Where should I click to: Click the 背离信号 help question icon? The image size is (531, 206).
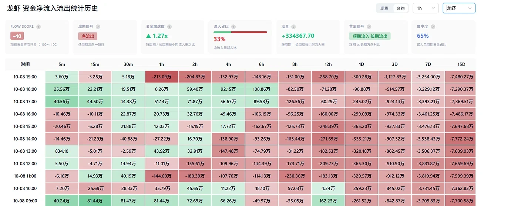coord(369,27)
